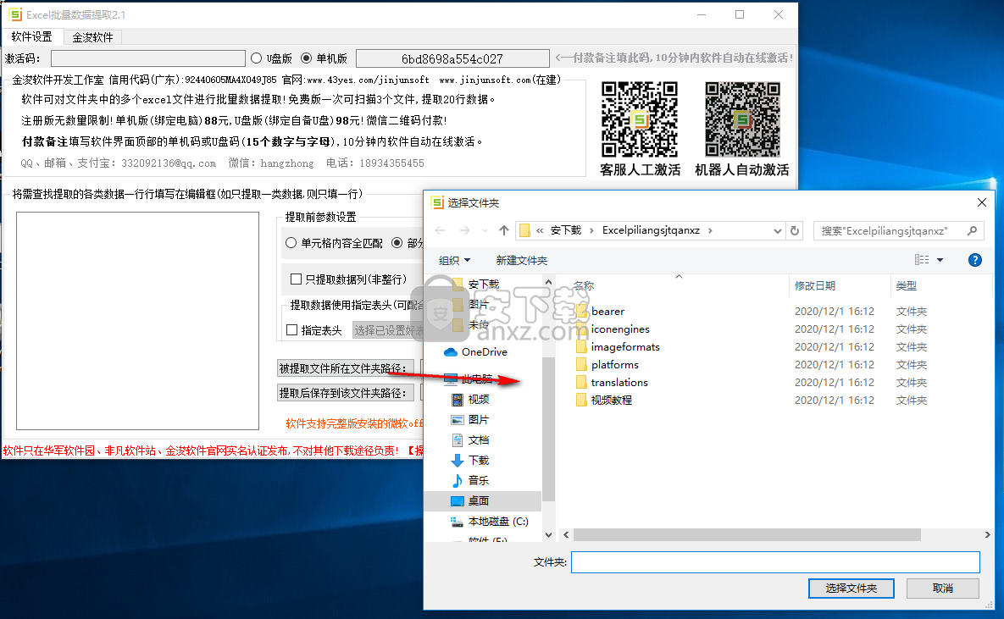
Task: Tick the 指定表头 checkbox
Action: click(x=292, y=330)
